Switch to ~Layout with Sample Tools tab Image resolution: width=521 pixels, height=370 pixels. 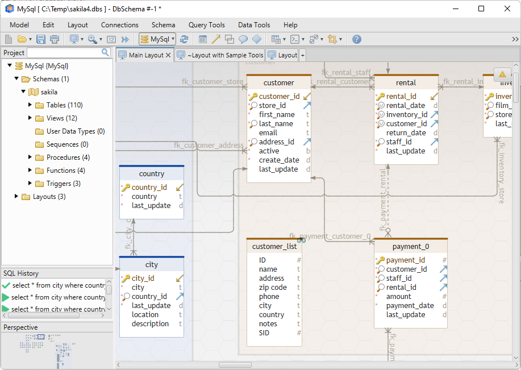pos(220,55)
